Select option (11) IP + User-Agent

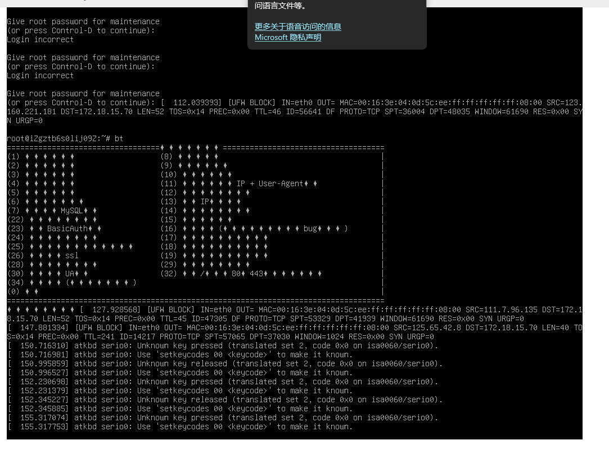239,183
